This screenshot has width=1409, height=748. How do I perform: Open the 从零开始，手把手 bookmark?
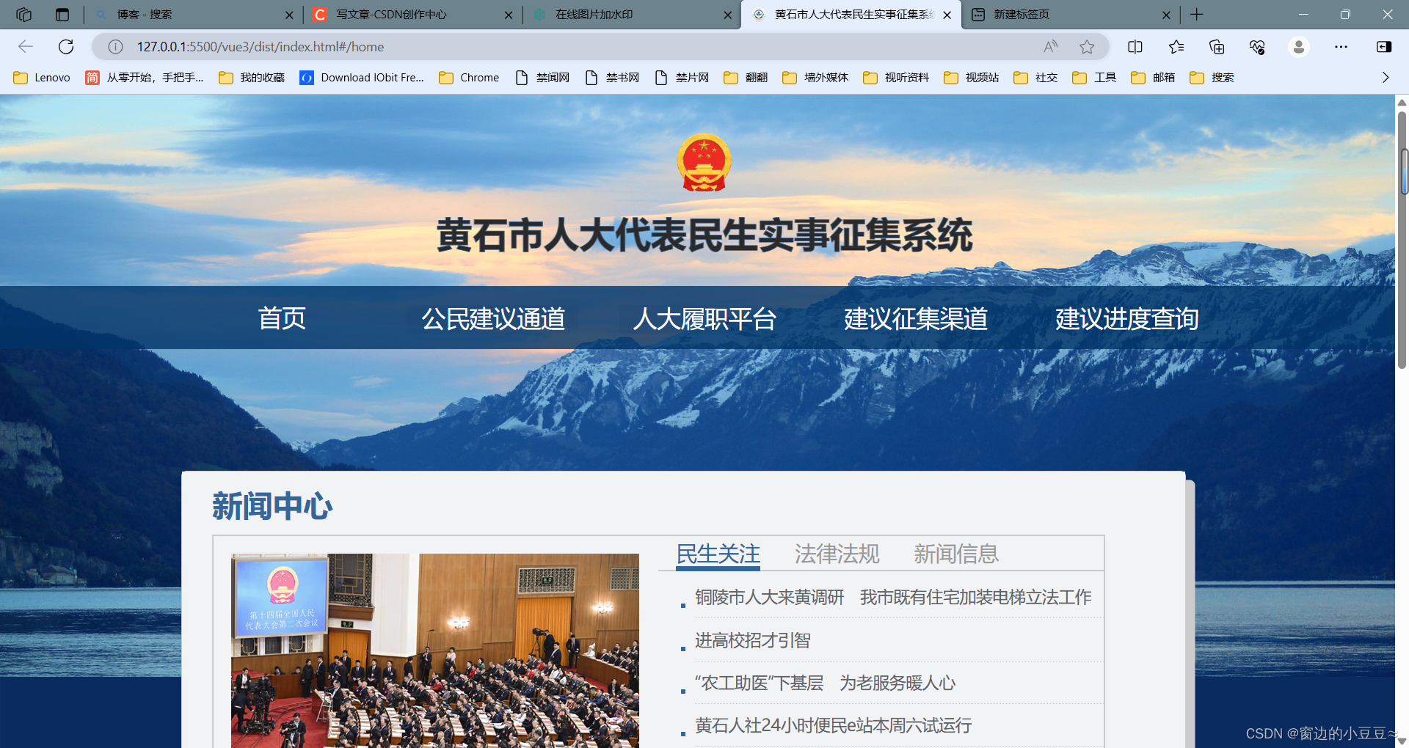point(145,78)
